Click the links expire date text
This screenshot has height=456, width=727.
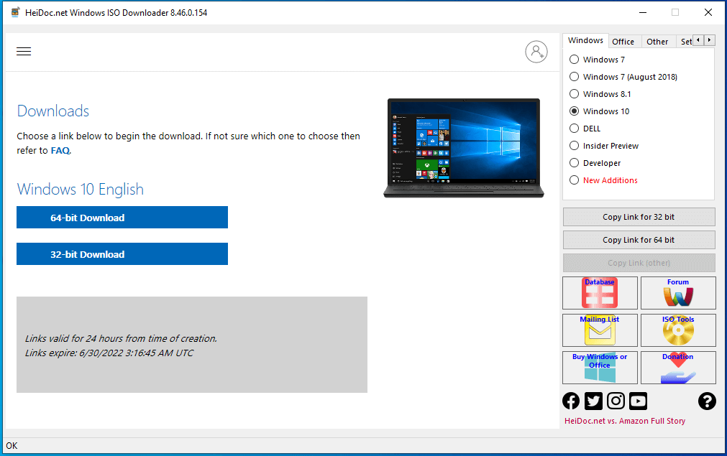(109, 353)
